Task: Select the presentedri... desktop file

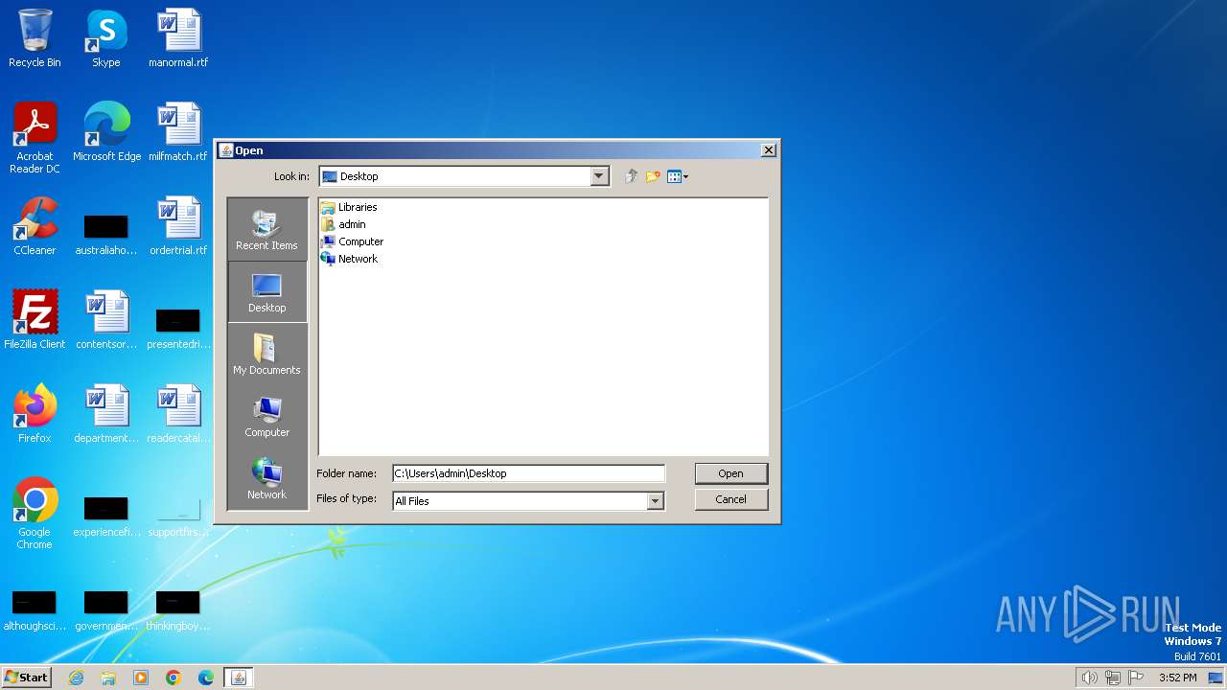Action: (x=178, y=327)
